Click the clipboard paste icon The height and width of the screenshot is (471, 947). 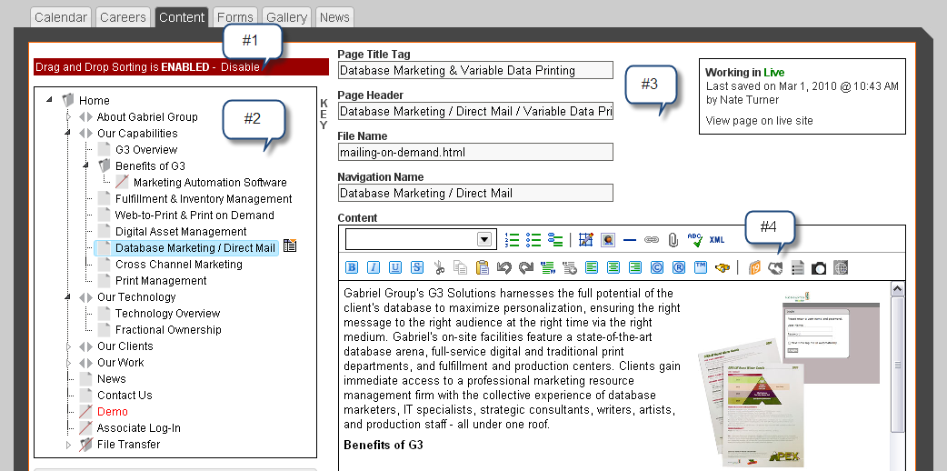click(482, 267)
